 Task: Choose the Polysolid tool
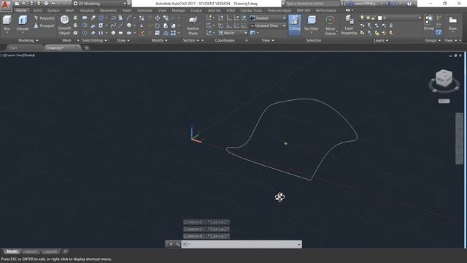[x=44, y=18]
